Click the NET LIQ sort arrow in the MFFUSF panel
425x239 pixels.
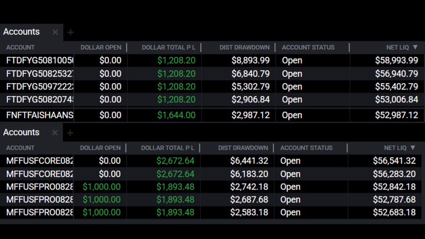pos(413,148)
